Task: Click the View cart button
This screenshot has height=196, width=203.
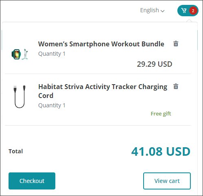Action: [167, 181]
